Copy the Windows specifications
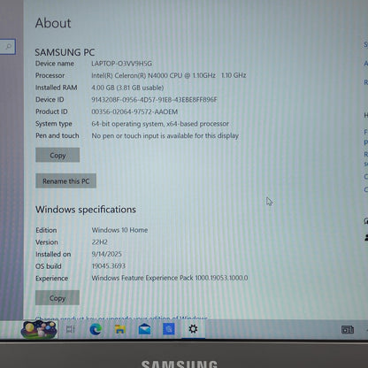The width and height of the screenshot is (368, 368). coord(57,298)
